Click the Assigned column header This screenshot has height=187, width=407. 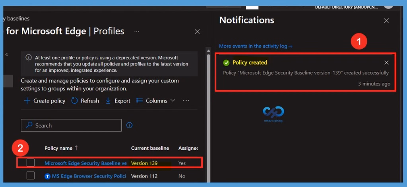188,148
